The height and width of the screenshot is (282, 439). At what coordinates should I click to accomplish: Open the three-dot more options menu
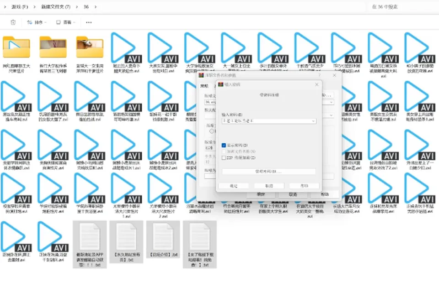point(89,22)
